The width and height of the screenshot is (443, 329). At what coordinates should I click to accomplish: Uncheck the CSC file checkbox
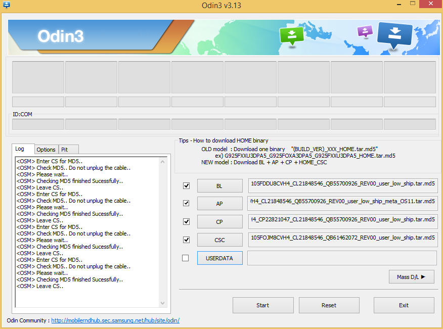[186, 240]
